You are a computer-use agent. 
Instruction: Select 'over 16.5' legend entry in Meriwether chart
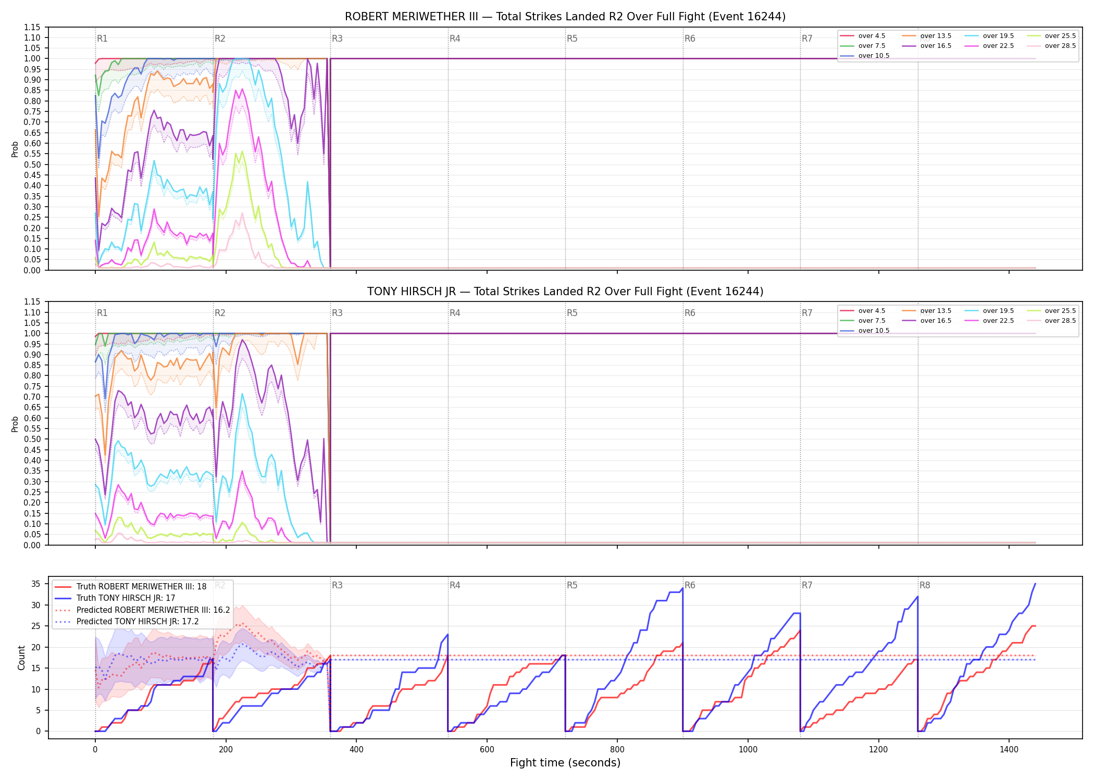[x=927, y=46]
